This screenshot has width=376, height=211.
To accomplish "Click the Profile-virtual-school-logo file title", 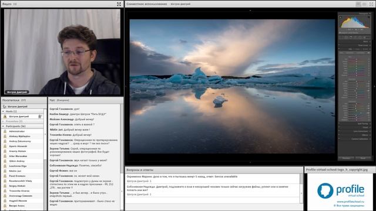I will pyautogui.click(x=337, y=169).
